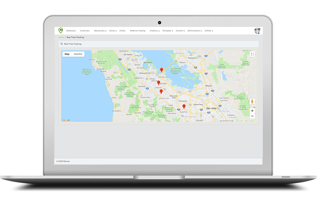The width and height of the screenshot is (317, 203).
Task: Zoom in on the map
Action: coord(252,111)
